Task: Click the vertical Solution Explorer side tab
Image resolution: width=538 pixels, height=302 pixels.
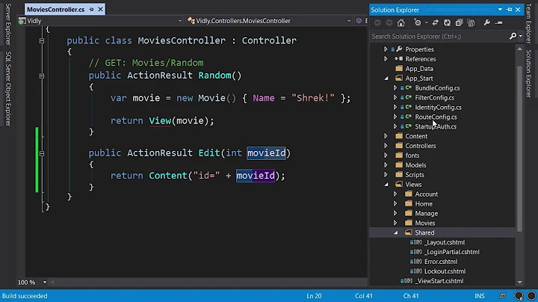Action: pos(529,74)
